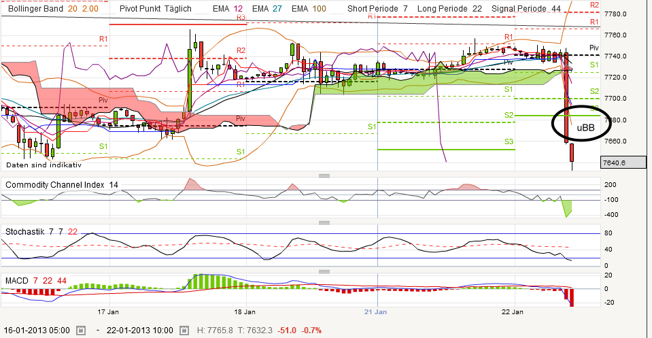The height and width of the screenshot is (338, 652).
Task: Select the Pivot Punkt Täglich indicator label
Action: 156,8
